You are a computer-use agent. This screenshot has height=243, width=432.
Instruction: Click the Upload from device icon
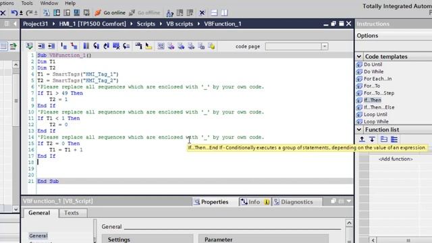point(67,13)
